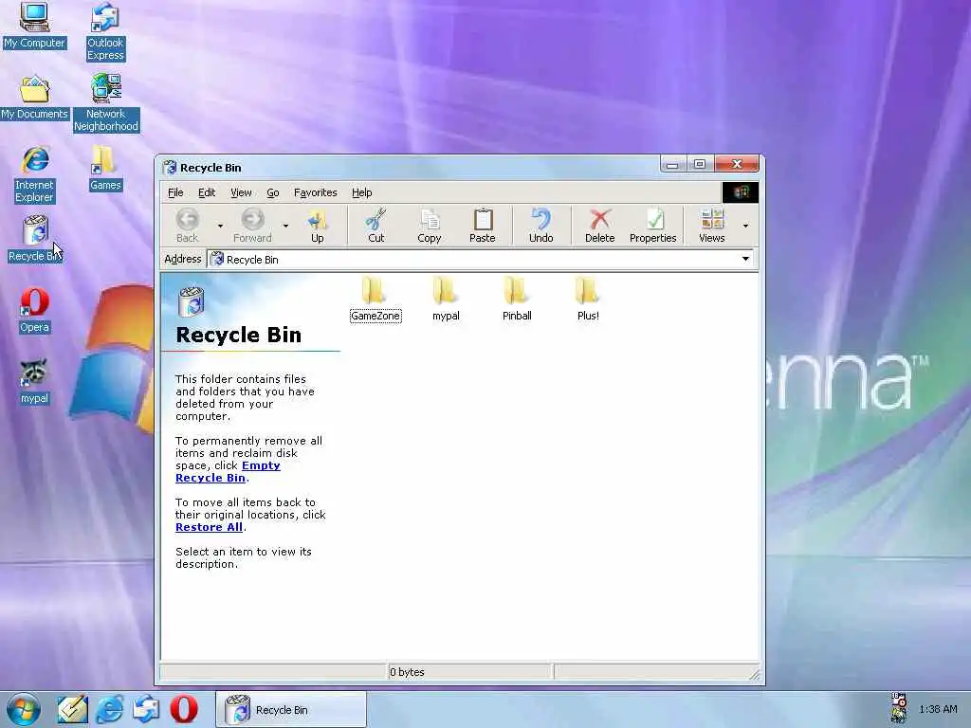Open the Go menu
Image resolution: width=971 pixels, height=728 pixels.
coord(273,192)
